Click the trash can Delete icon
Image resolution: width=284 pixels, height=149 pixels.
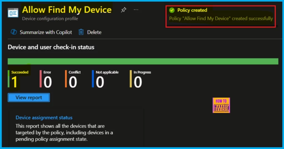point(81,32)
